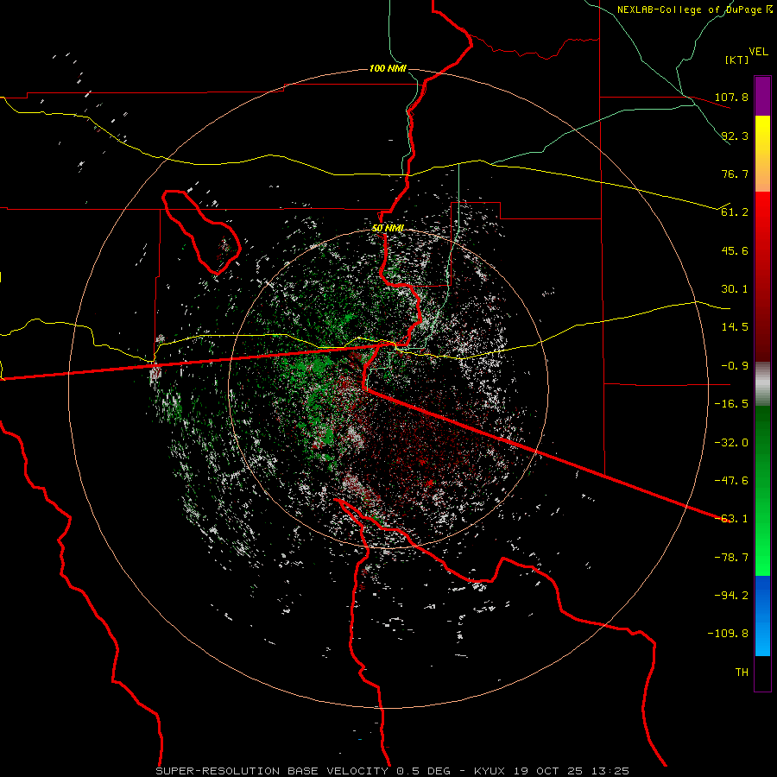Click the -0.9 velocity scale value

[735, 366]
